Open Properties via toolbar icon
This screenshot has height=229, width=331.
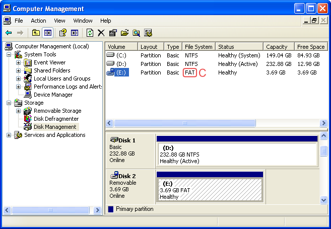pyautogui.click(x=113, y=33)
